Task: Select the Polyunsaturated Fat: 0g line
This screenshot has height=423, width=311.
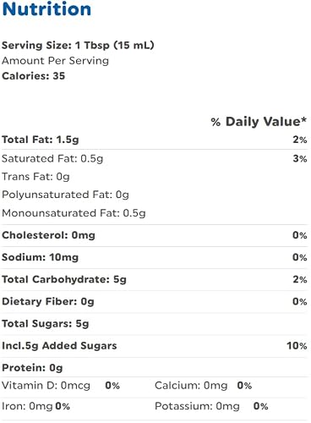Action: 65,195
